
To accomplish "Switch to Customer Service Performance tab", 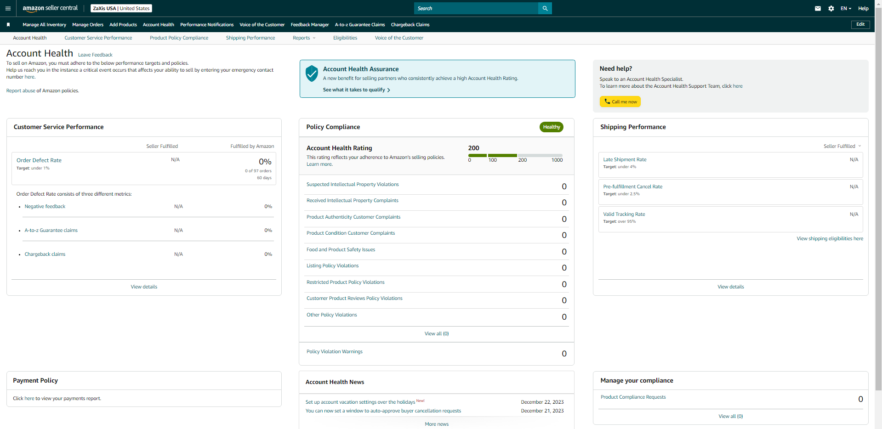I will (x=98, y=38).
